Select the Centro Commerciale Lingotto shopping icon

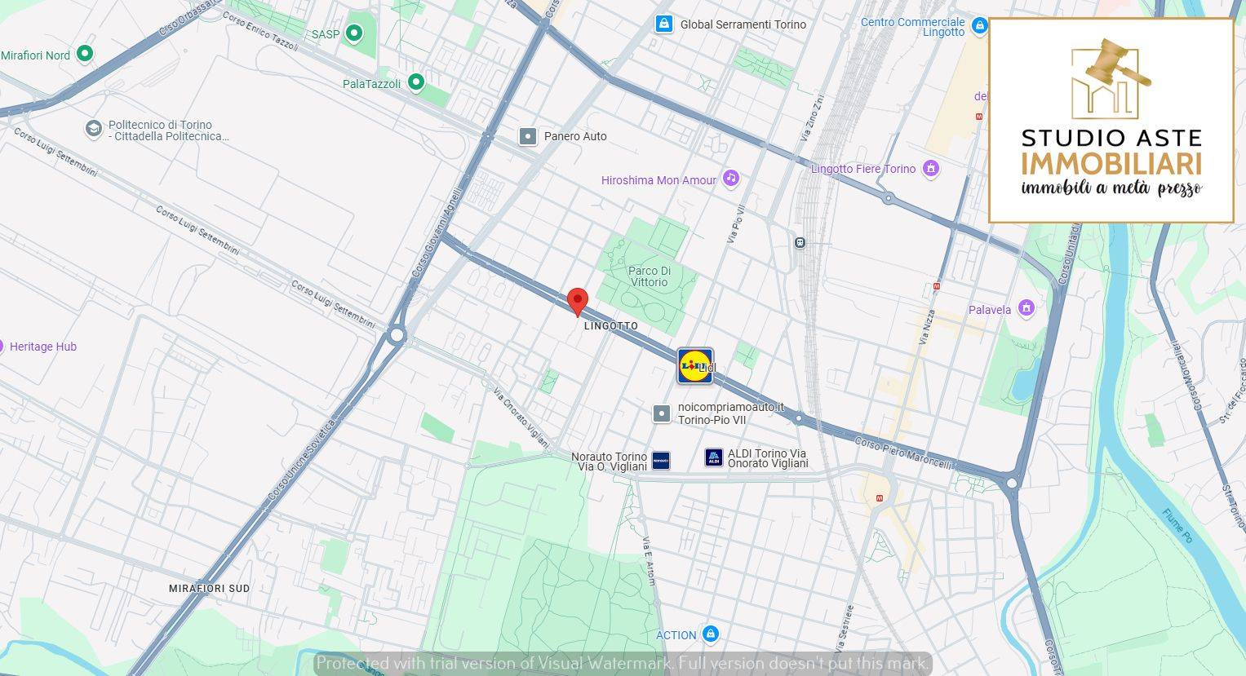click(x=979, y=26)
